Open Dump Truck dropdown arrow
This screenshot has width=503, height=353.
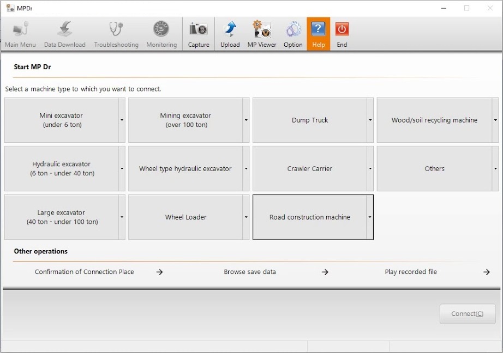click(x=370, y=120)
